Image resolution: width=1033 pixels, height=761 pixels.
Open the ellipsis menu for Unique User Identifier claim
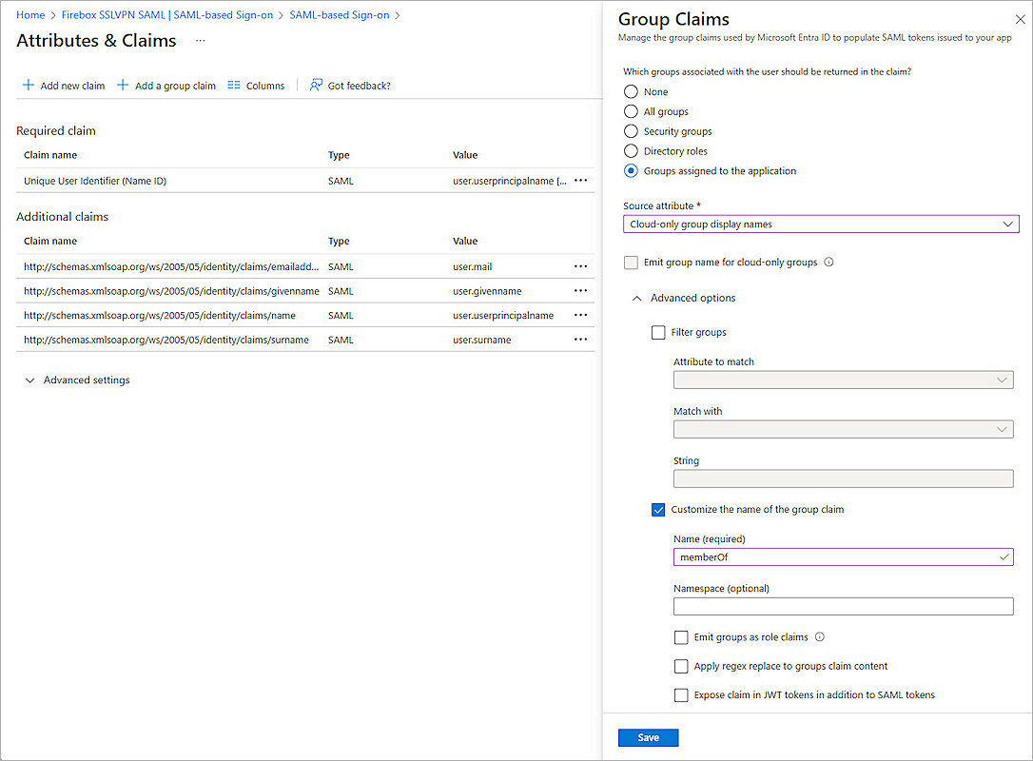point(581,180)
